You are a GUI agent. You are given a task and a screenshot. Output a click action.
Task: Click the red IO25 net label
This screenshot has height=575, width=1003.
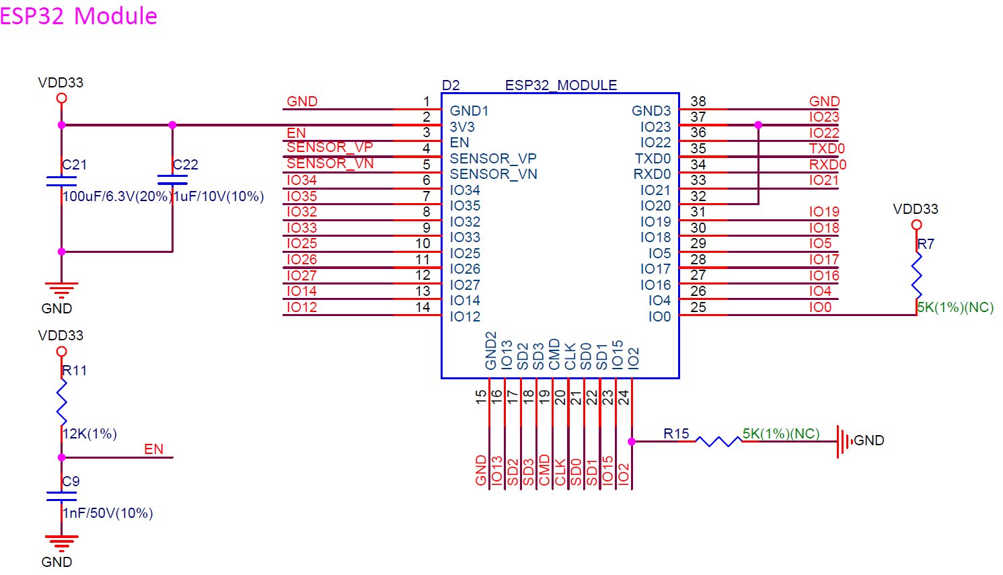[x=301, y=243]
